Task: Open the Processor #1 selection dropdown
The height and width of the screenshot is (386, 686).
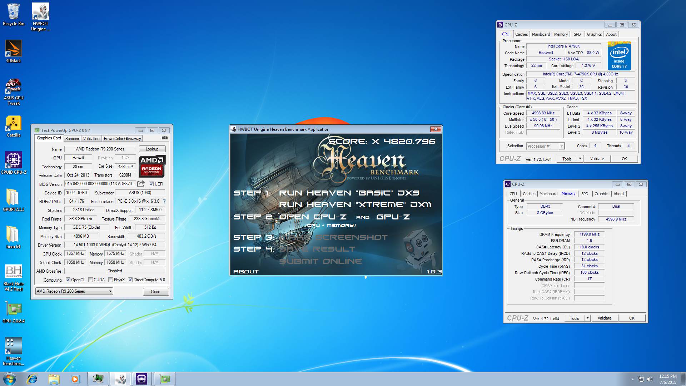Action: tap(545, 146)
